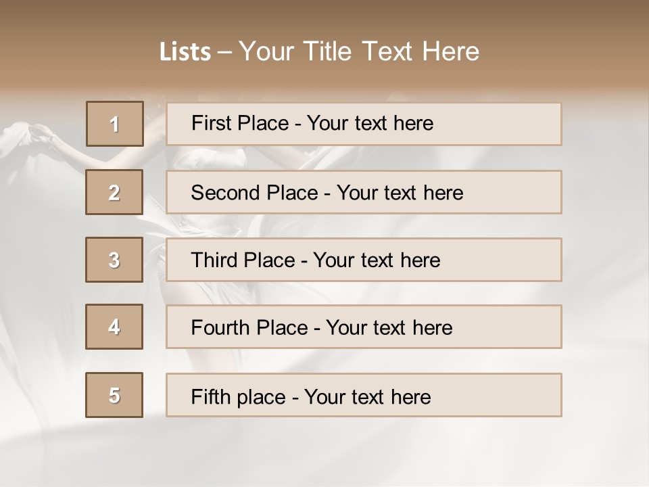Click the number 5 box

(114, 395)
